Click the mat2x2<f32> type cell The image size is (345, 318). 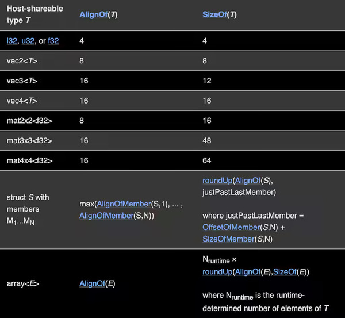point(29,121)
